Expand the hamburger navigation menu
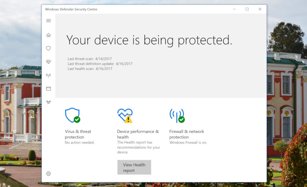 click(49, 21)
